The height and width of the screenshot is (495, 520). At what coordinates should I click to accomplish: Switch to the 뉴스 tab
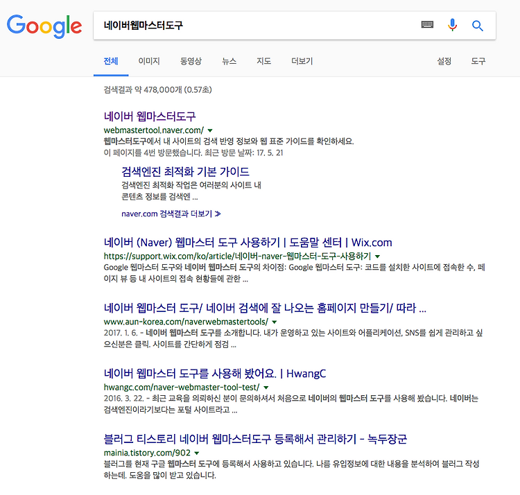point(229,61)
